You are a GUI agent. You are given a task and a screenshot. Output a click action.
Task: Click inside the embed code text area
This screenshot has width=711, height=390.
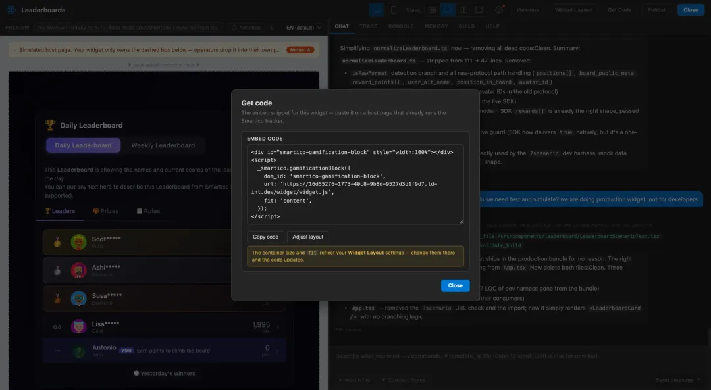pos(355,184)
